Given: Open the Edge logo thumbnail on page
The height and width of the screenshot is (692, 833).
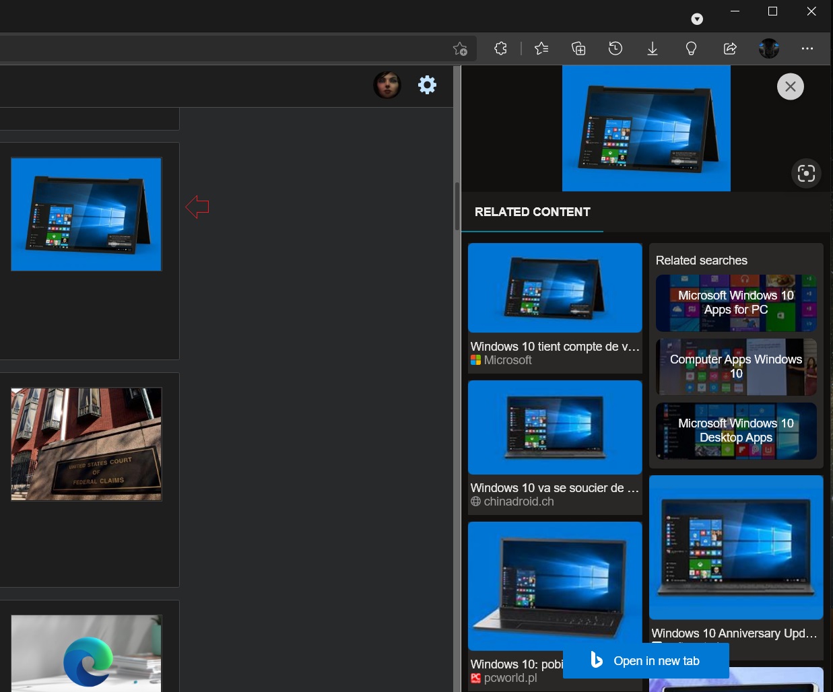Looking at the screenshot, I should coord(86,653).
